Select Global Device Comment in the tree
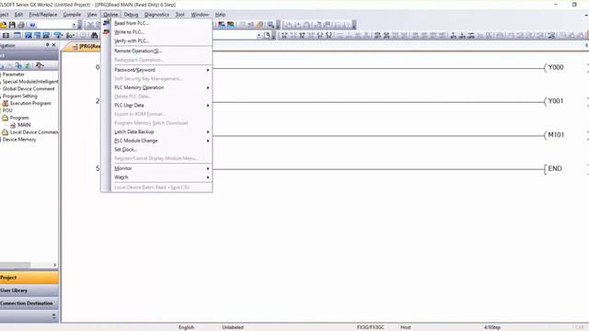Image resolution: width=589 pixels, height=331 pixels. pyautogui.click(x=29, y=89)
